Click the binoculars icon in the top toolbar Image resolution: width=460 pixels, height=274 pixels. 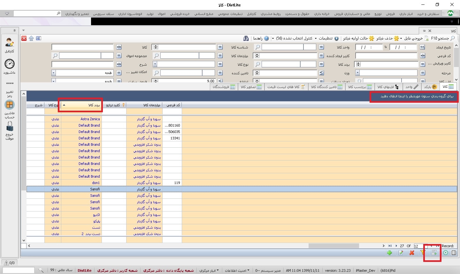click(x=246, y=38)
